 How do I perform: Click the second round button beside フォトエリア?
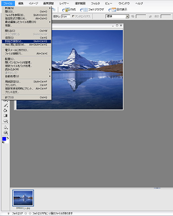[x=30, y=213]
